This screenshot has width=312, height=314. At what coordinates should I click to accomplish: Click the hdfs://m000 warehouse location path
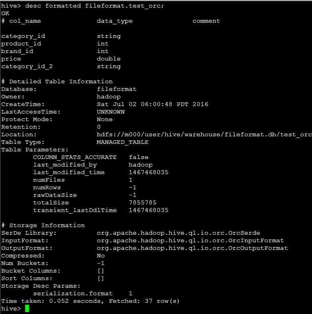pyautogui.click(x=204, y=135)
